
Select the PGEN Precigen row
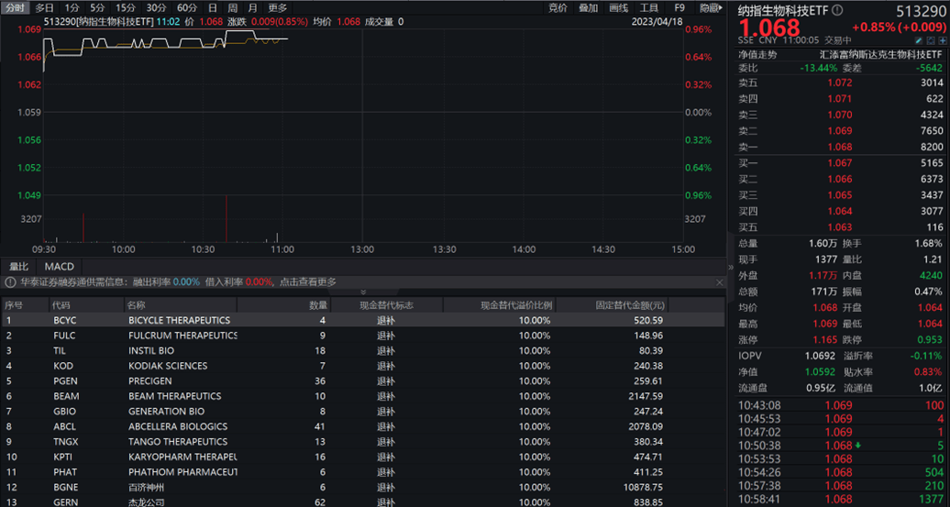click(x=363, y=381)
